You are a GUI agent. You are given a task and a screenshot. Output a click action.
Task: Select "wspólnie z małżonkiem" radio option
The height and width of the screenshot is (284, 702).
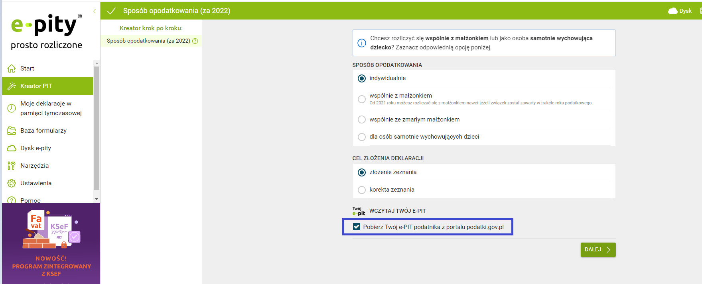(x=362, y=99)
